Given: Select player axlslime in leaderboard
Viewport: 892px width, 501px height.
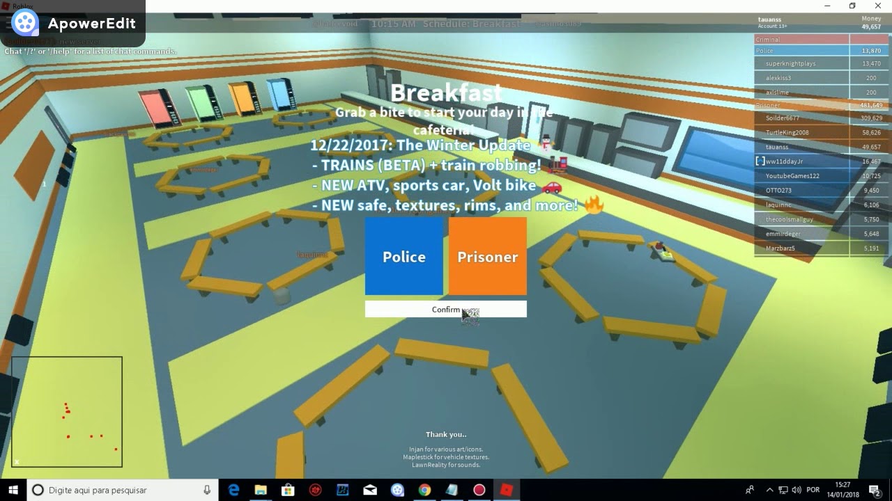Looking at the screenshot, I should point(820,93).
